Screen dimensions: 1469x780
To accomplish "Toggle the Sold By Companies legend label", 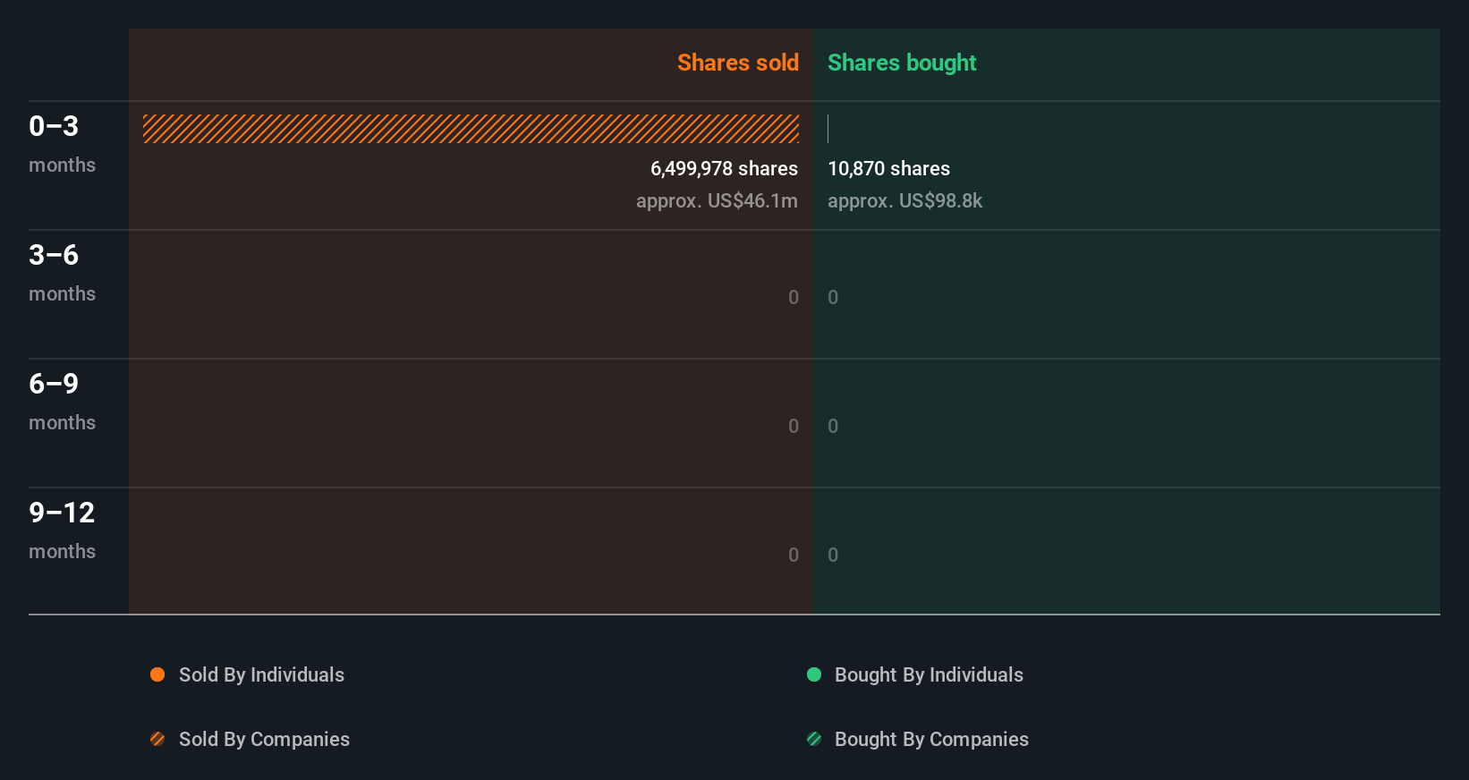I will (264, 739).
